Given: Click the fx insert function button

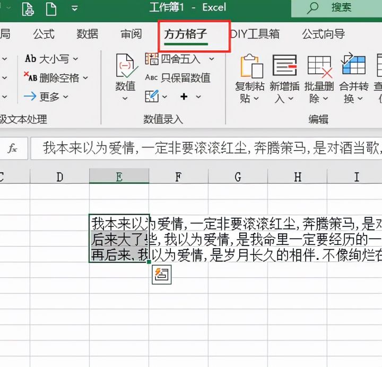Looking at the screenshot, I should (13, 148).
